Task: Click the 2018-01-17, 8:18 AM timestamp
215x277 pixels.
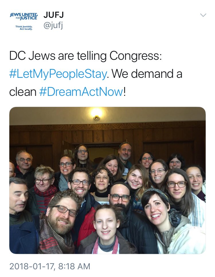Action: pyautogui.click(x=50, y=266)
